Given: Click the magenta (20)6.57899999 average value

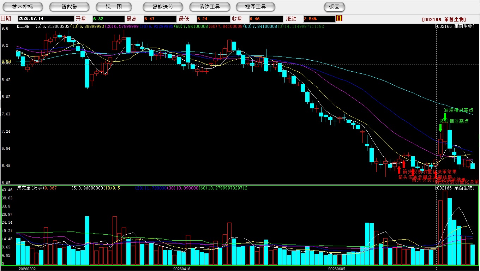Looking at the screenshot, I should click(x=122, y=26).
